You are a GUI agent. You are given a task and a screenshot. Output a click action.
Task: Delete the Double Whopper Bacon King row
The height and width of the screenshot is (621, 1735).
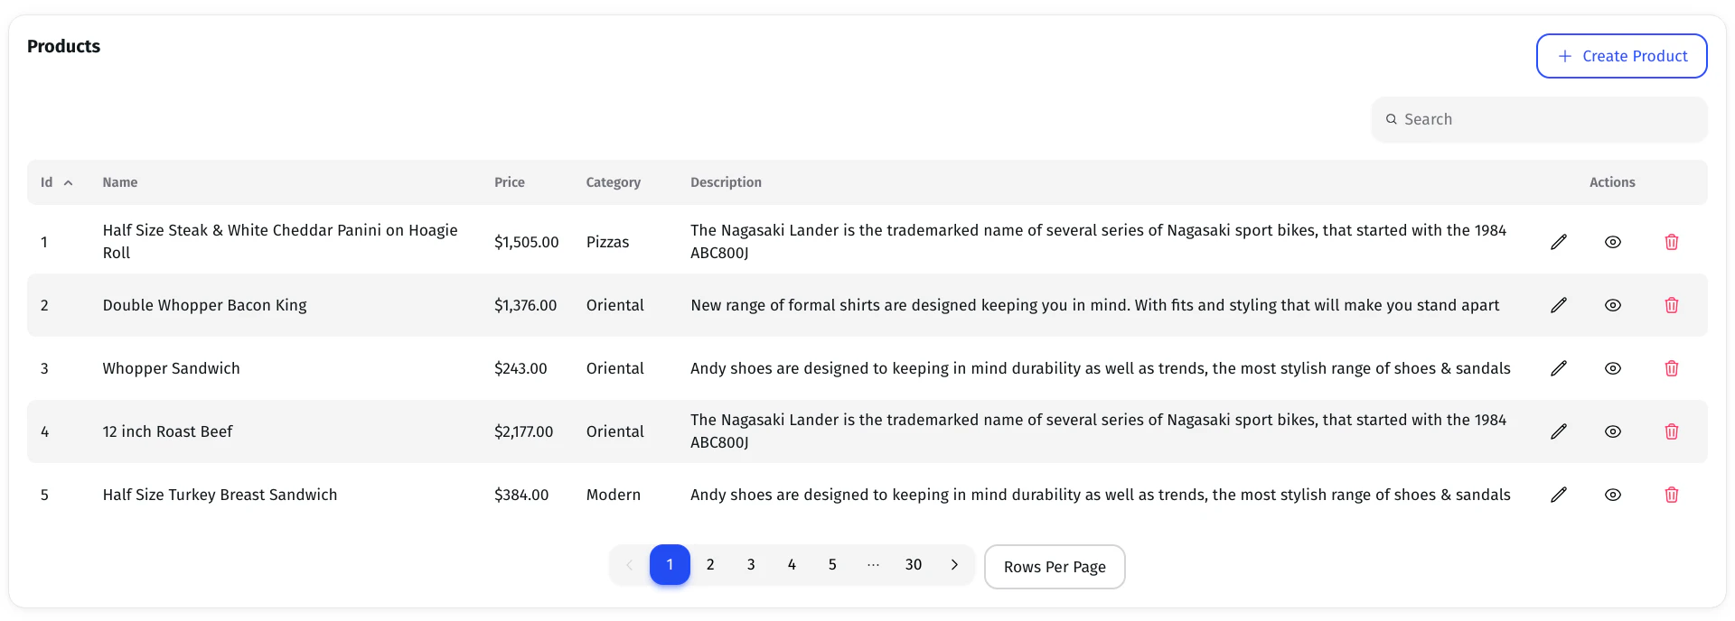pos(1672,305)
